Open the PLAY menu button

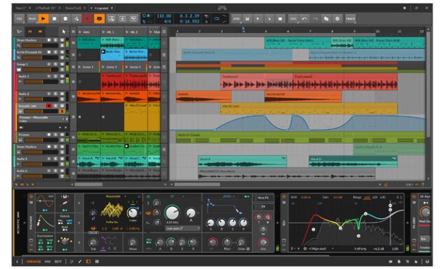coord(32,19)
